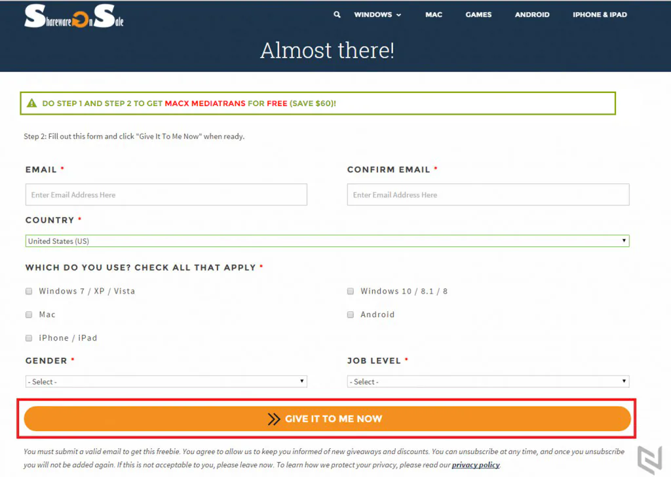Click the SharewareOnSale logo

point(73,16)
